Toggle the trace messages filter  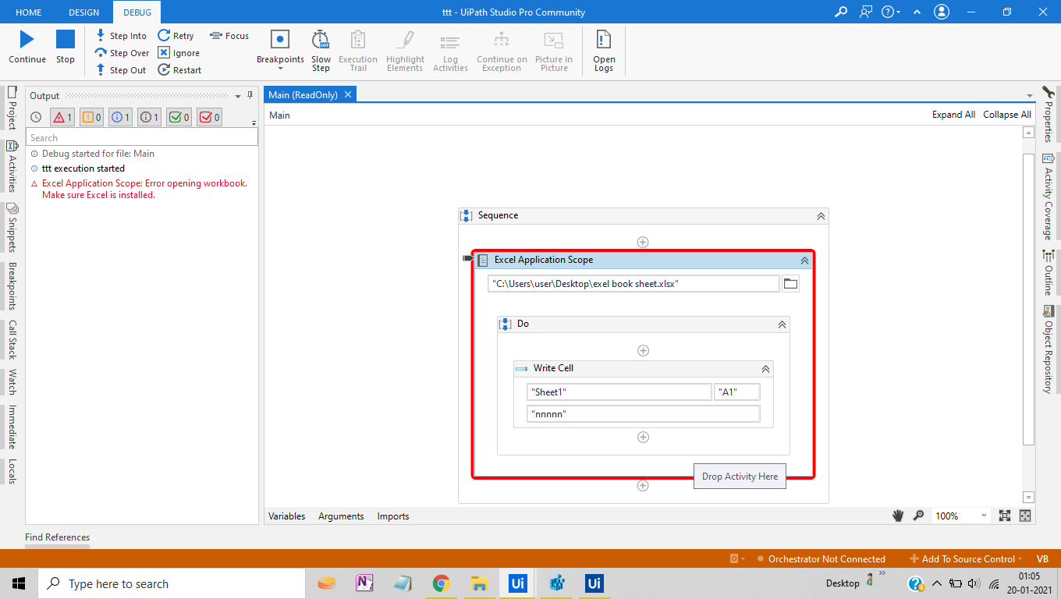click(x=150, y=118)
